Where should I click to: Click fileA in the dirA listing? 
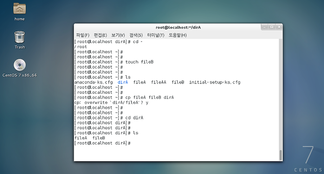(81, 138)
